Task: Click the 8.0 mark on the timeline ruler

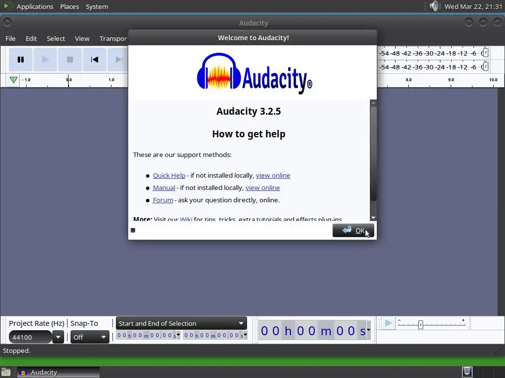Action: (x=408, y=80)
